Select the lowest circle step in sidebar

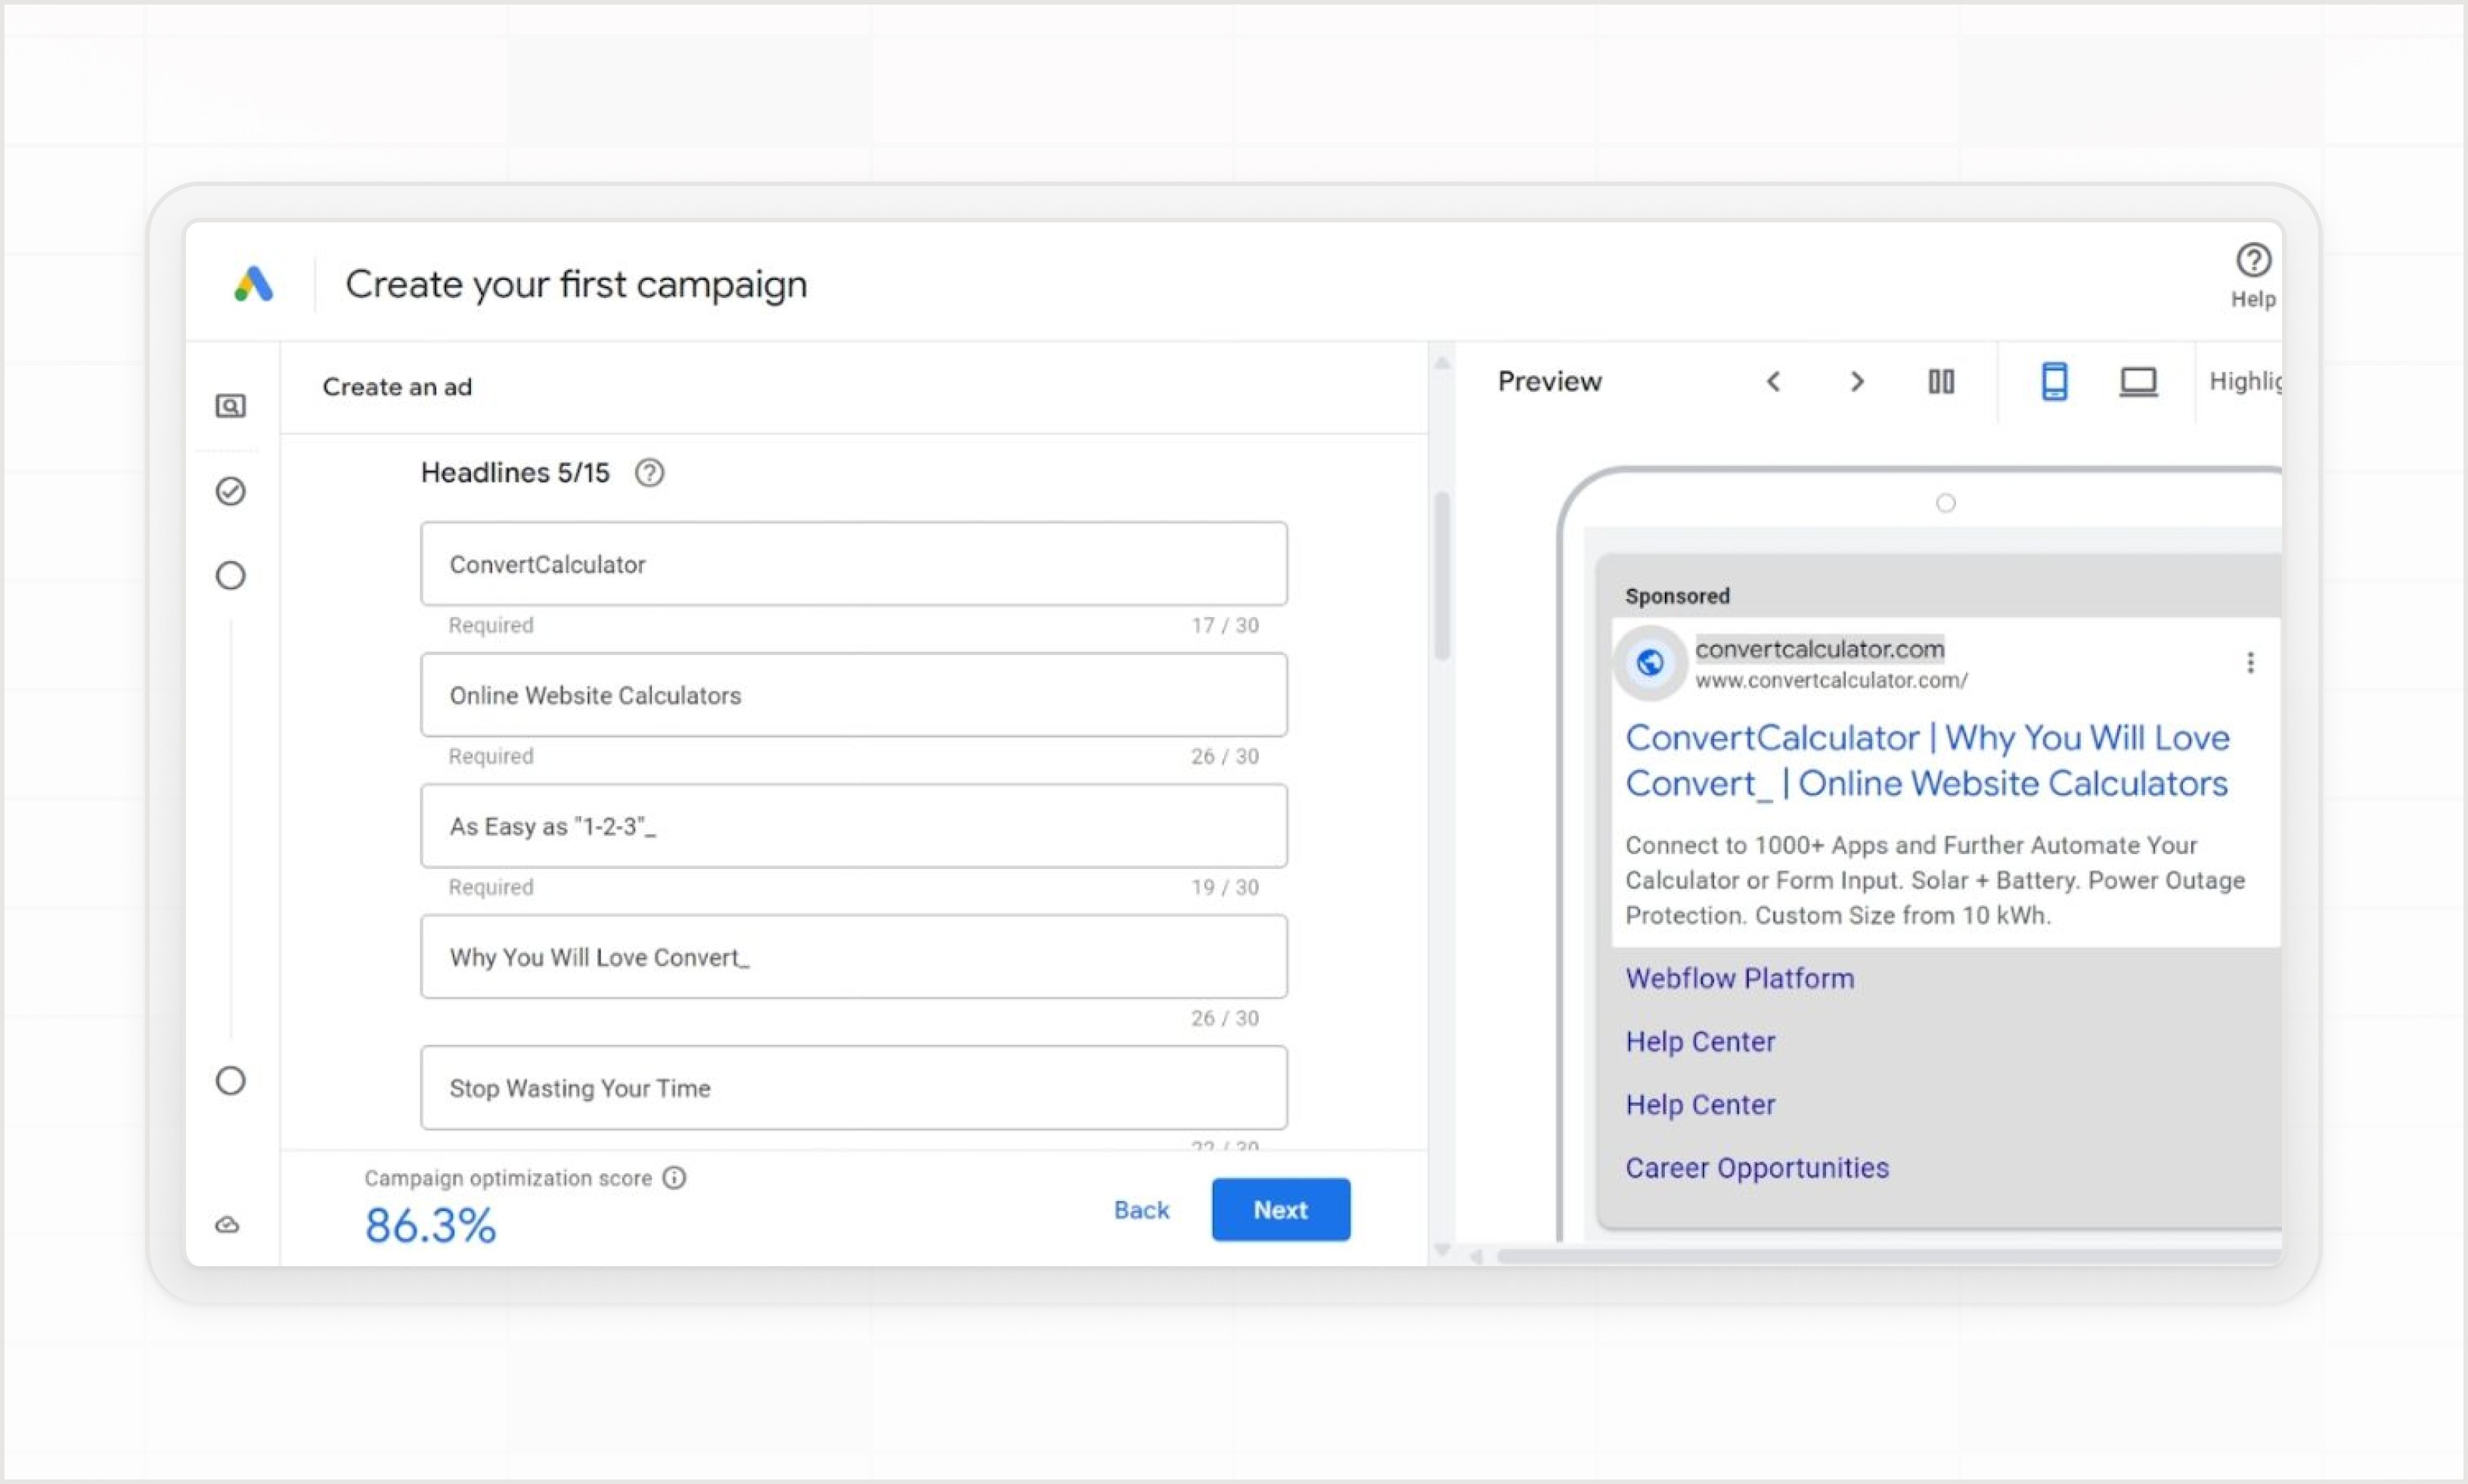coord(231,1081)
